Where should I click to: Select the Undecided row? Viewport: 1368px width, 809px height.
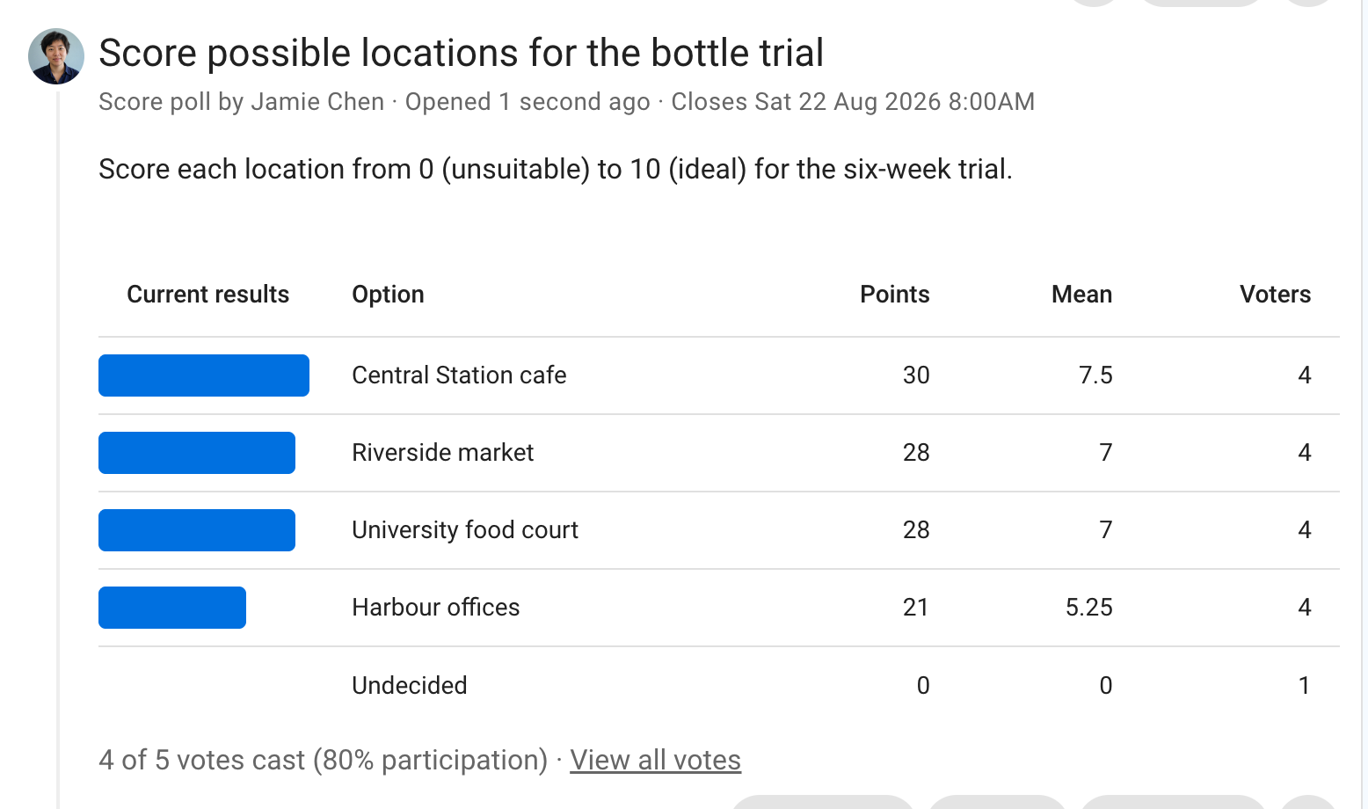click(x=719, y=685)
